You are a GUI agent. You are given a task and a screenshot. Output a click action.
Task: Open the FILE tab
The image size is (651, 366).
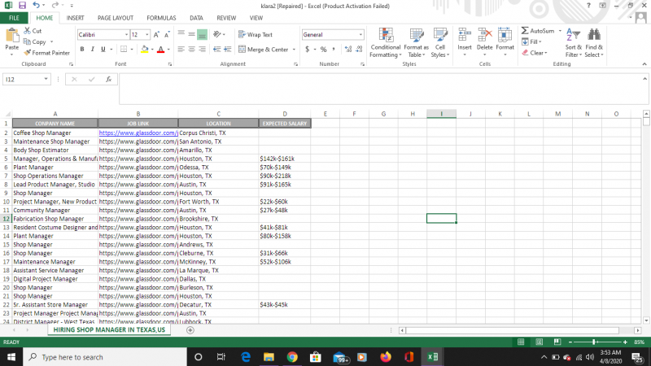click(14, 18)
